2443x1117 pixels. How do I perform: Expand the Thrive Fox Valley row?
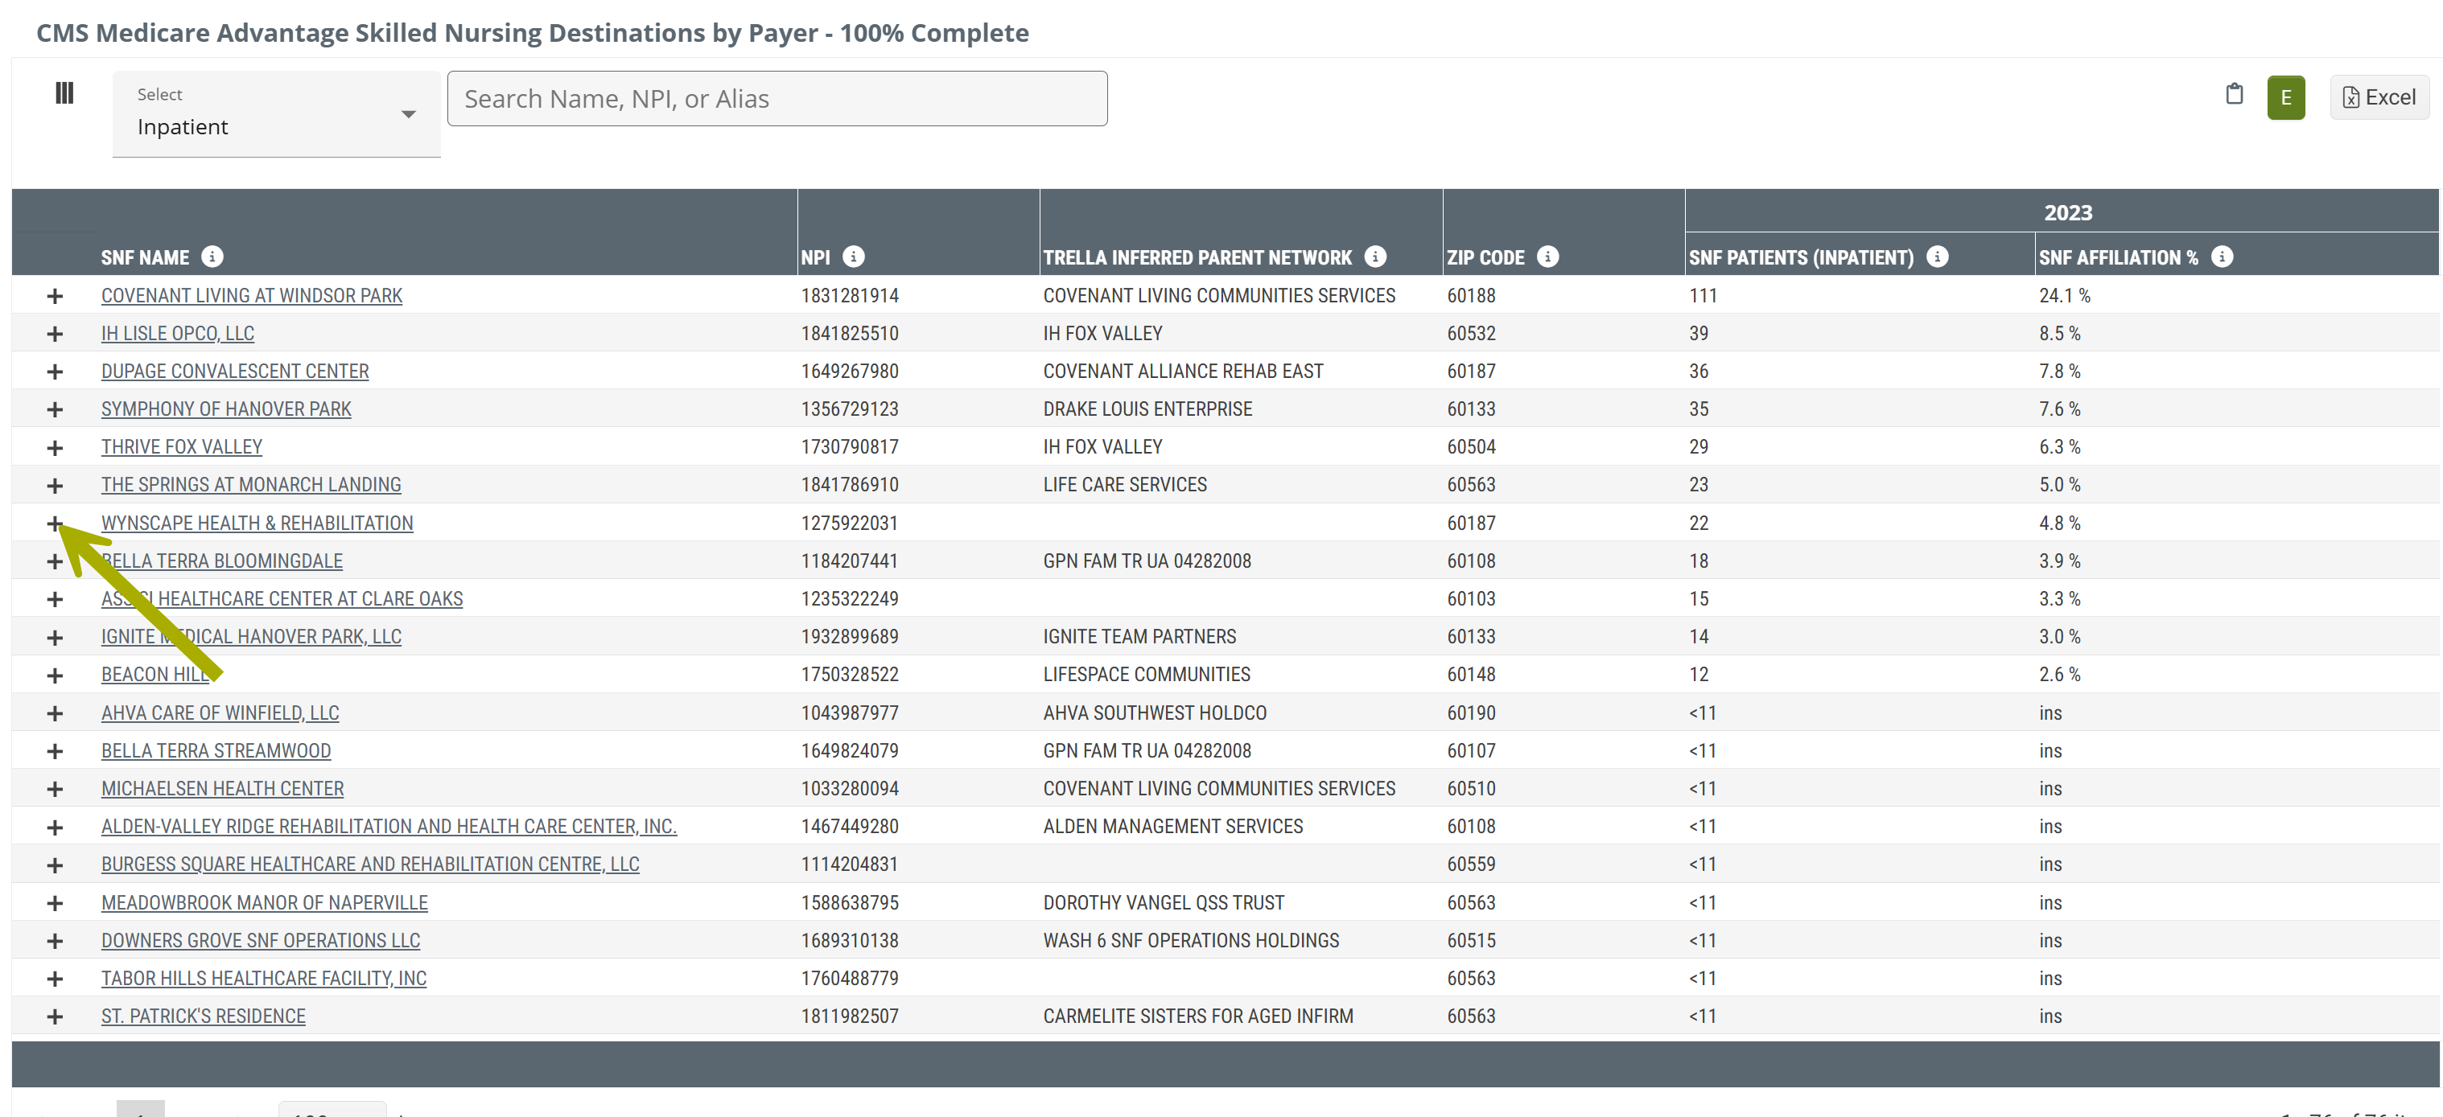tap(55, 448)
